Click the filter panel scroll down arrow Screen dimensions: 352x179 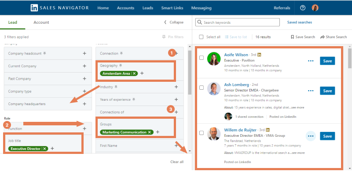(190, 151)
